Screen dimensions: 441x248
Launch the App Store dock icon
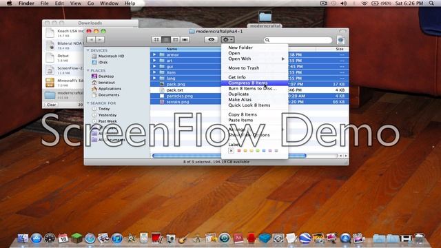[x=37, y=238]
